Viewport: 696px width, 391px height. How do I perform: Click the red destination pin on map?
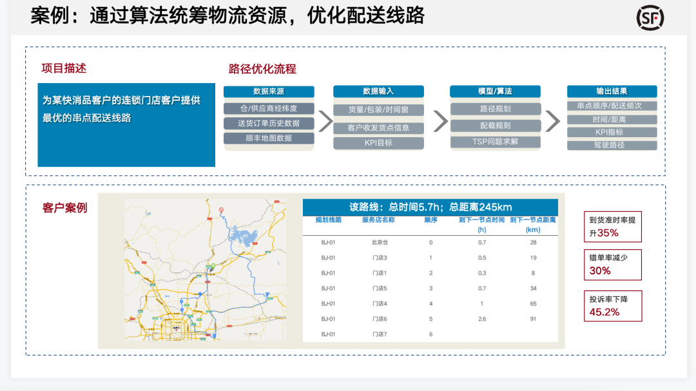tap(221, 210)
